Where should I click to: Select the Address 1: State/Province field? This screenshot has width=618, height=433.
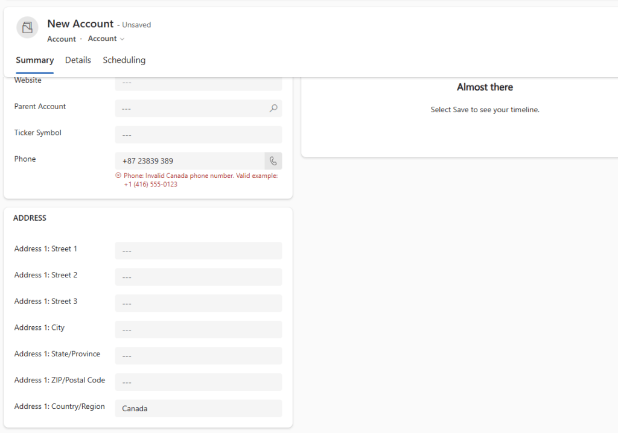tap(198, 356)
